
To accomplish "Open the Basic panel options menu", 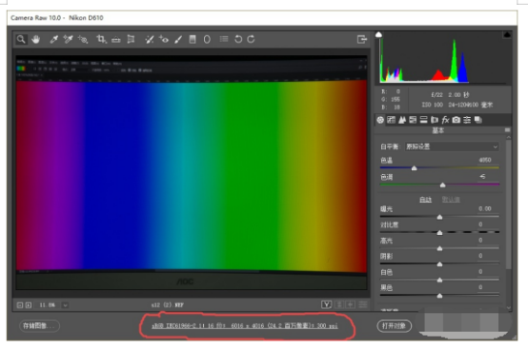I will pyautogui.click(x=507, y=130).
